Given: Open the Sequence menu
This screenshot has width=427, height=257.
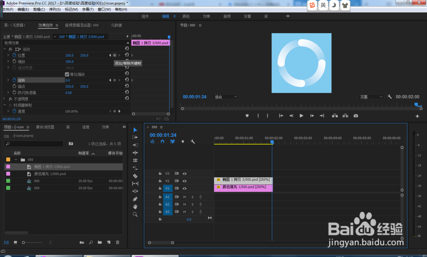Looking at the screenshot, I should click(x=55, y=9).
